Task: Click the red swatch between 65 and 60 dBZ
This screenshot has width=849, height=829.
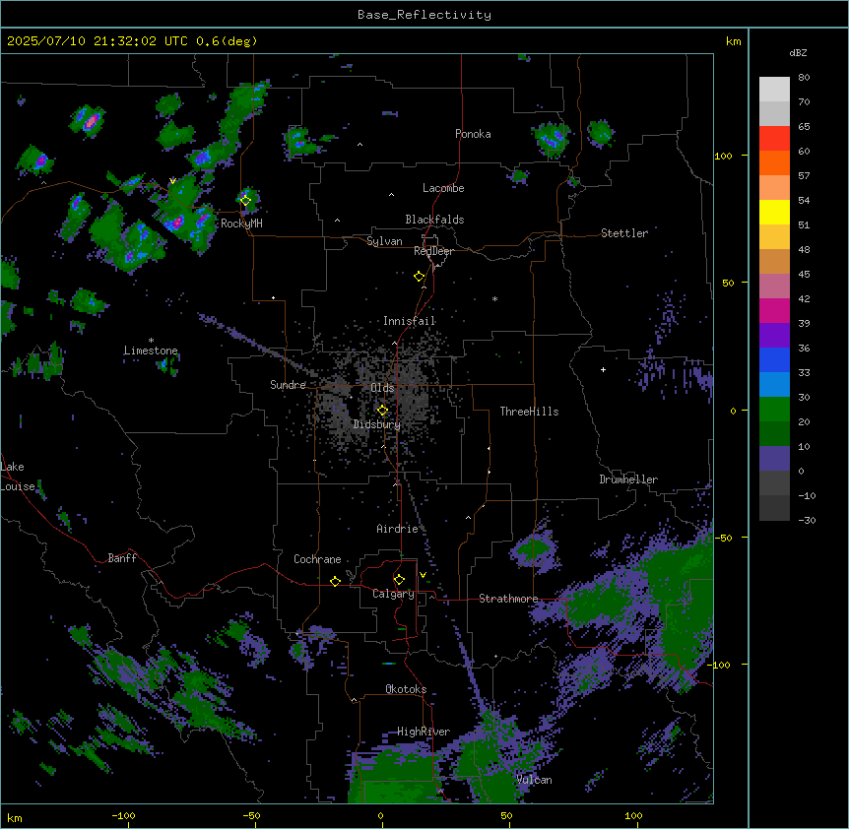Action: tap(774, 139)
